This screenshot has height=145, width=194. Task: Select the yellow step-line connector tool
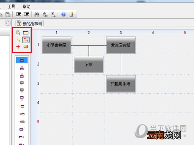[18, 40]
